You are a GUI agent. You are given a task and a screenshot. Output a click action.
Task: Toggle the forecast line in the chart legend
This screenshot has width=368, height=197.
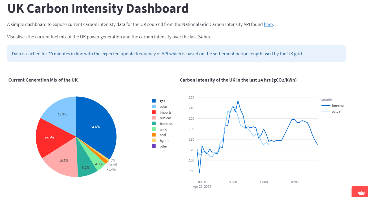(338, 106)
